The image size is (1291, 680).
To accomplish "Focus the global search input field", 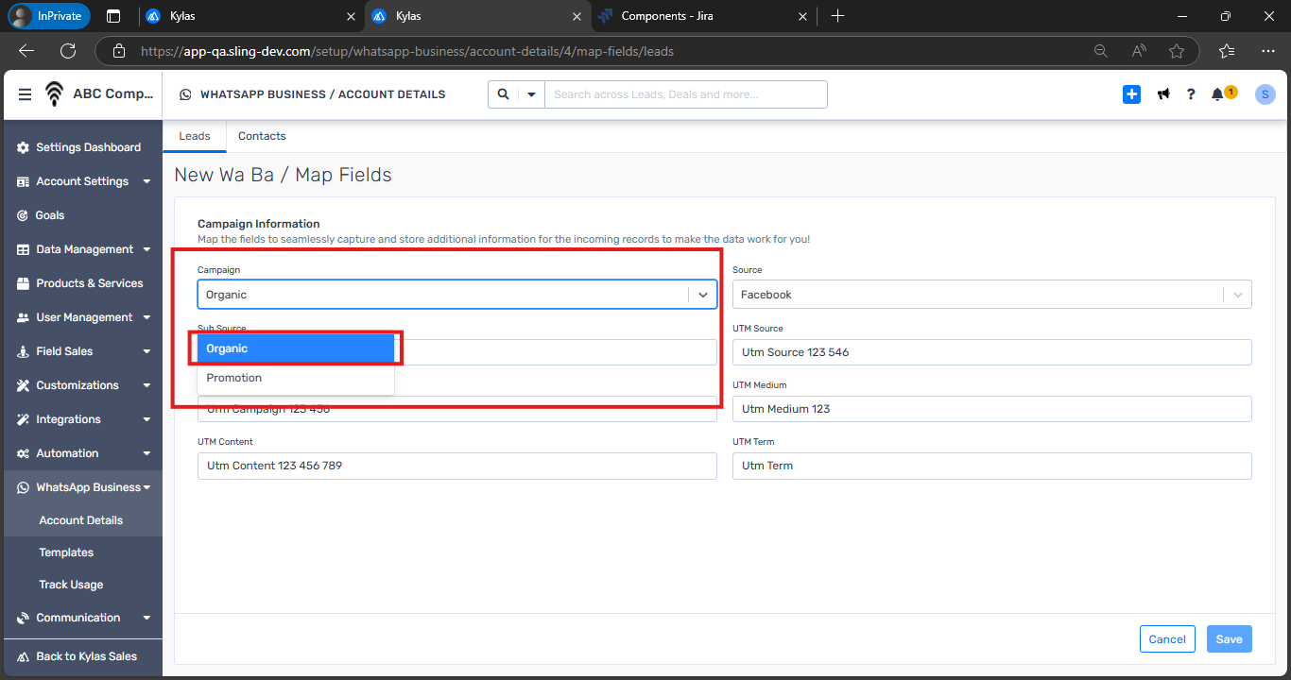I will pyautogui.click(x=686, y=94).
